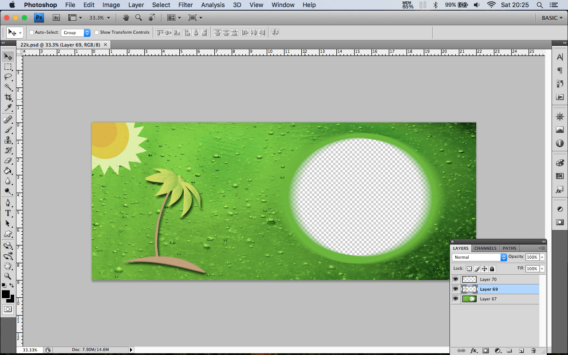Screen dimensions: 568x355
Task: Select the Crop tool
Action: 8,97
